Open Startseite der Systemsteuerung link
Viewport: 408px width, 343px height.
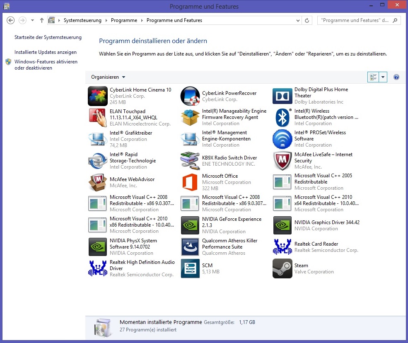pyautogui.click(x=48, y=37)
